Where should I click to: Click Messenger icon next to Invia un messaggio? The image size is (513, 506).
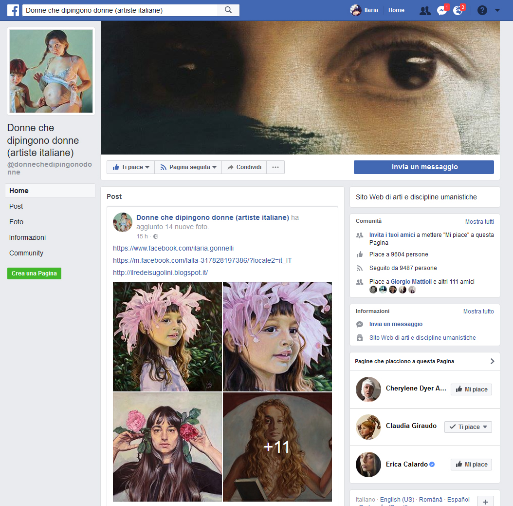point(360,324)
